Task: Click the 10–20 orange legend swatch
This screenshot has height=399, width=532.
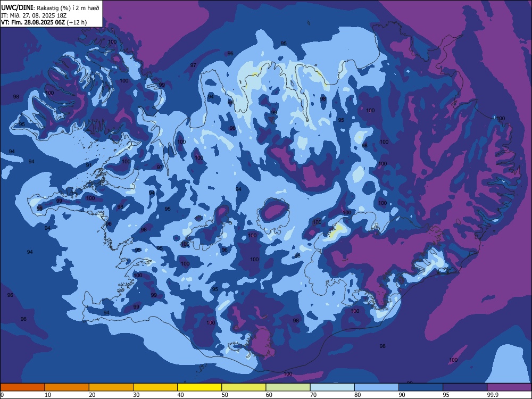Action: [67, 387]
